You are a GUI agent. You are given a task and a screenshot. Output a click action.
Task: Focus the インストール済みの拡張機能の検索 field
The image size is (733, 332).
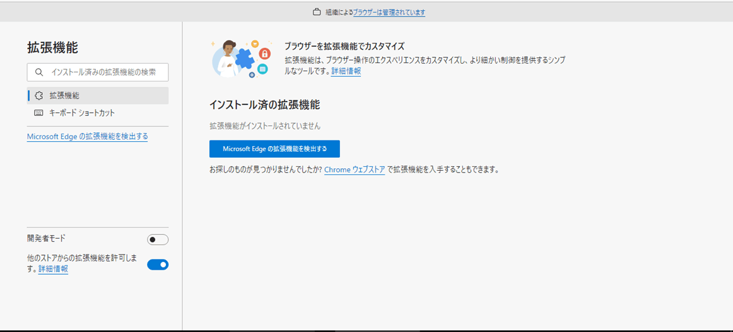[98, 72]
